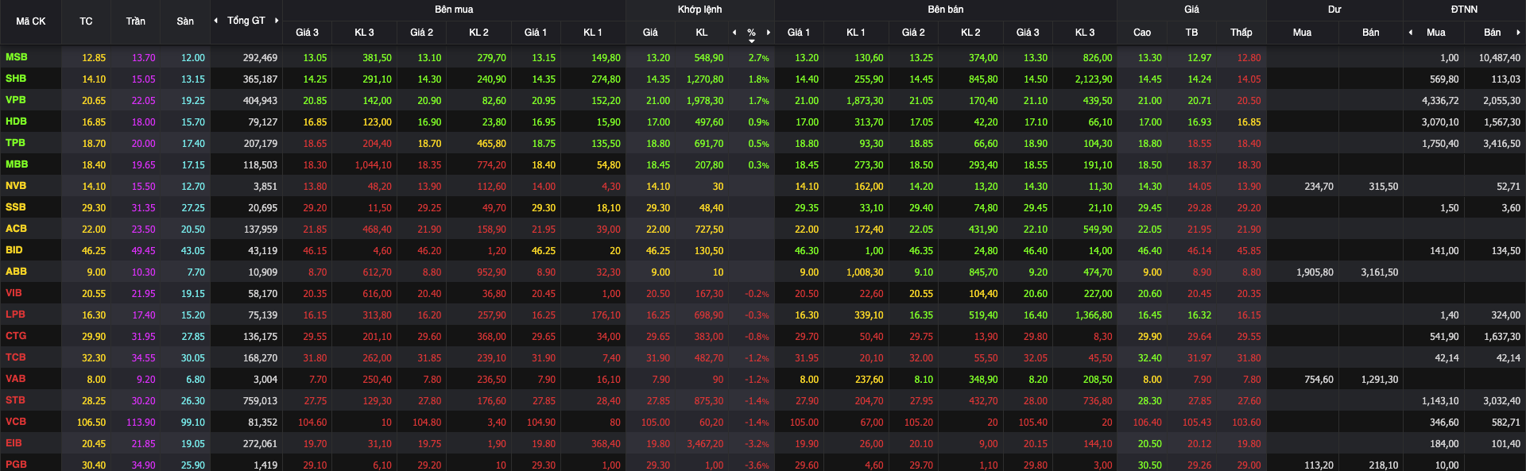Click the Khớp lệnh group header

pyautogui.click(x=700, y=10)
